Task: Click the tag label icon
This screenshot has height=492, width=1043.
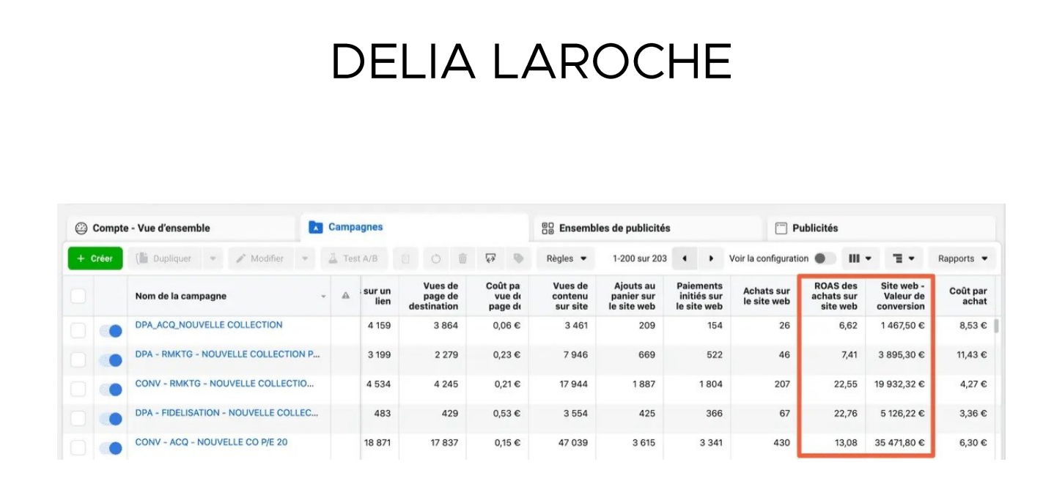Action: (518, 258)
